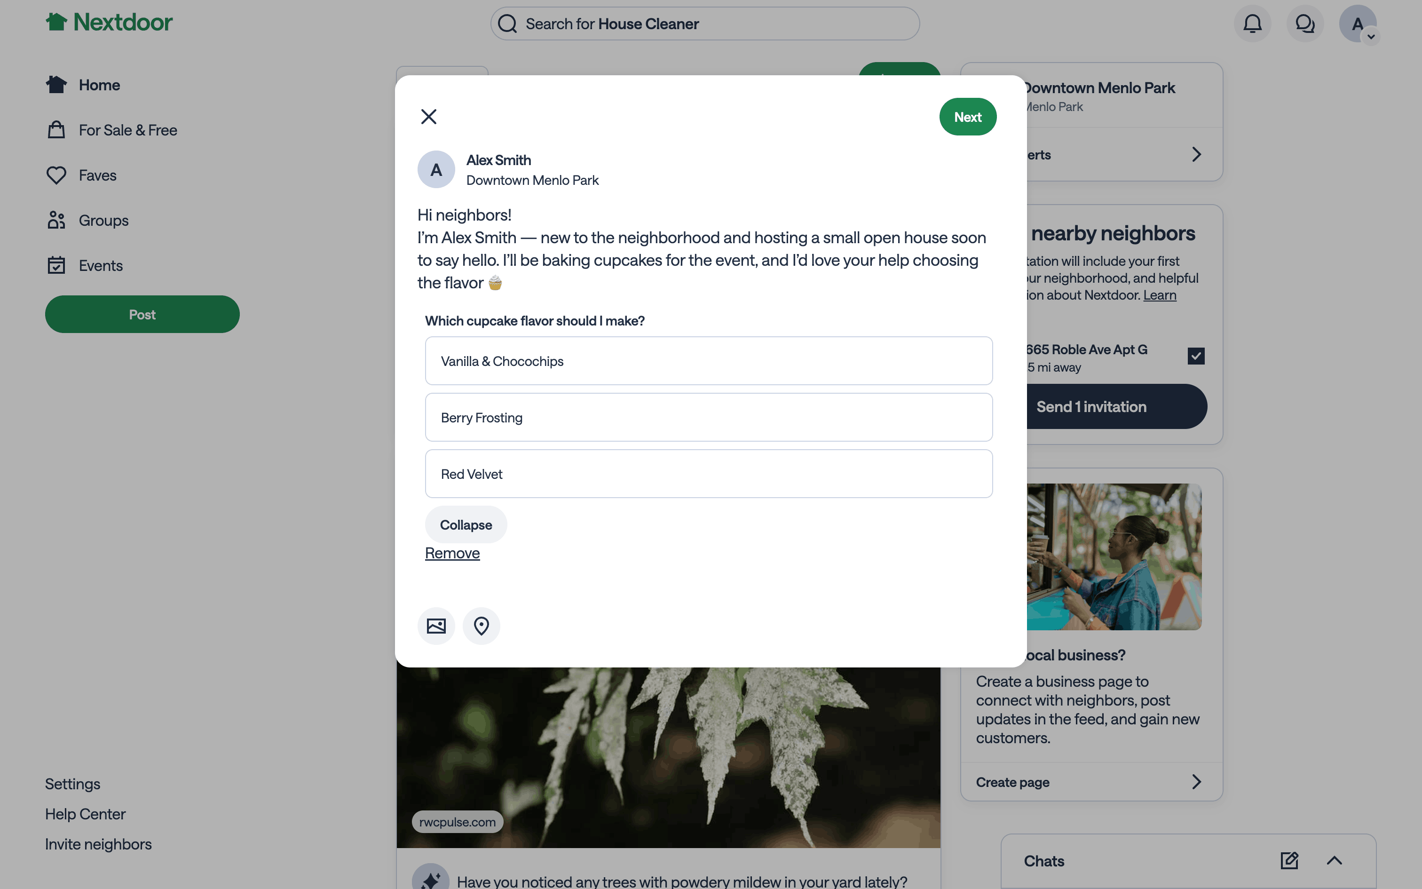Open the messages chat icon

point(1304,24)
